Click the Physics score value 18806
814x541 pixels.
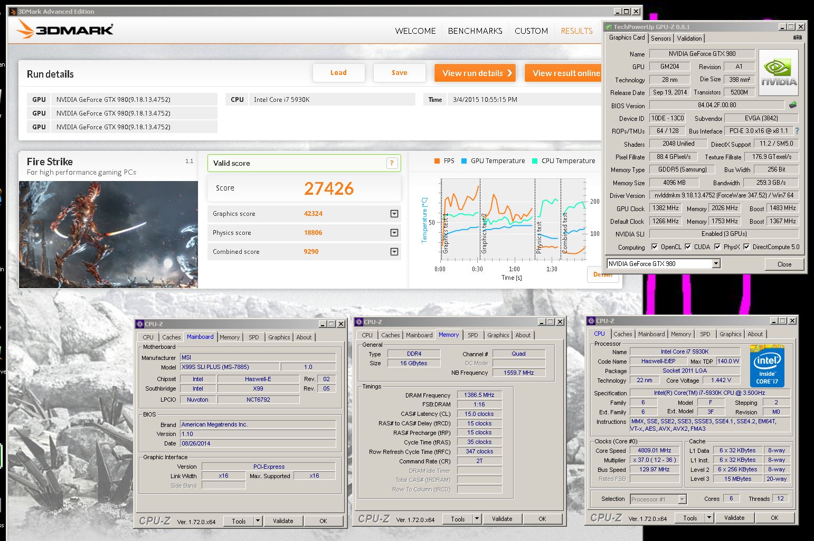click(x=313, y=233)
